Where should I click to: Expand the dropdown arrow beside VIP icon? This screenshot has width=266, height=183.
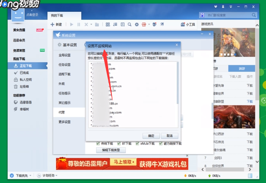pos(149,24)
